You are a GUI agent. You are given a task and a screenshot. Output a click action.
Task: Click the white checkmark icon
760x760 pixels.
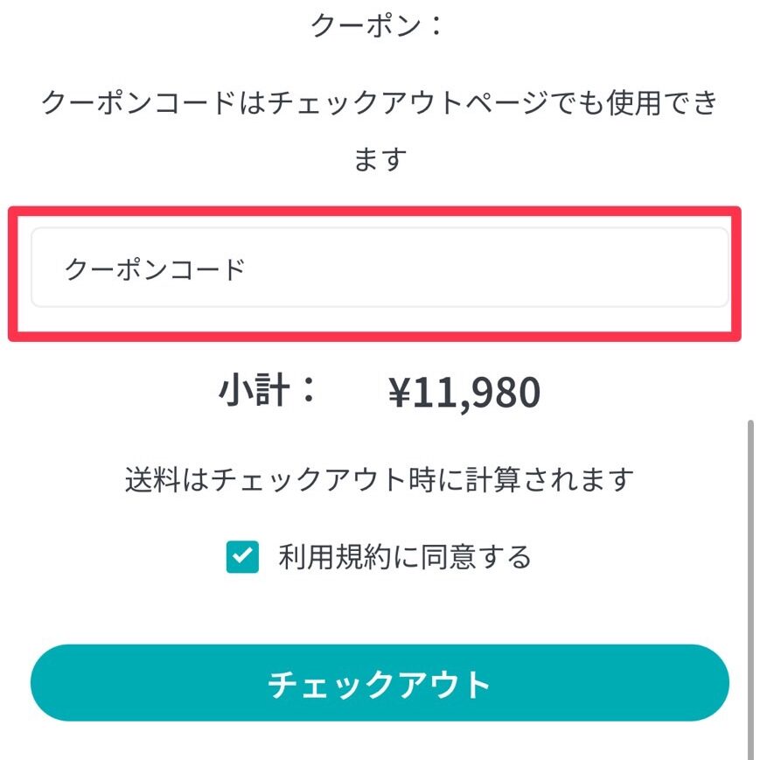(242, 556)
